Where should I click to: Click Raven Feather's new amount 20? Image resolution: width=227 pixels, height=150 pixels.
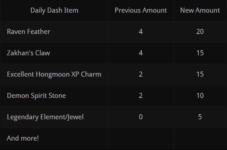point(200,32)
